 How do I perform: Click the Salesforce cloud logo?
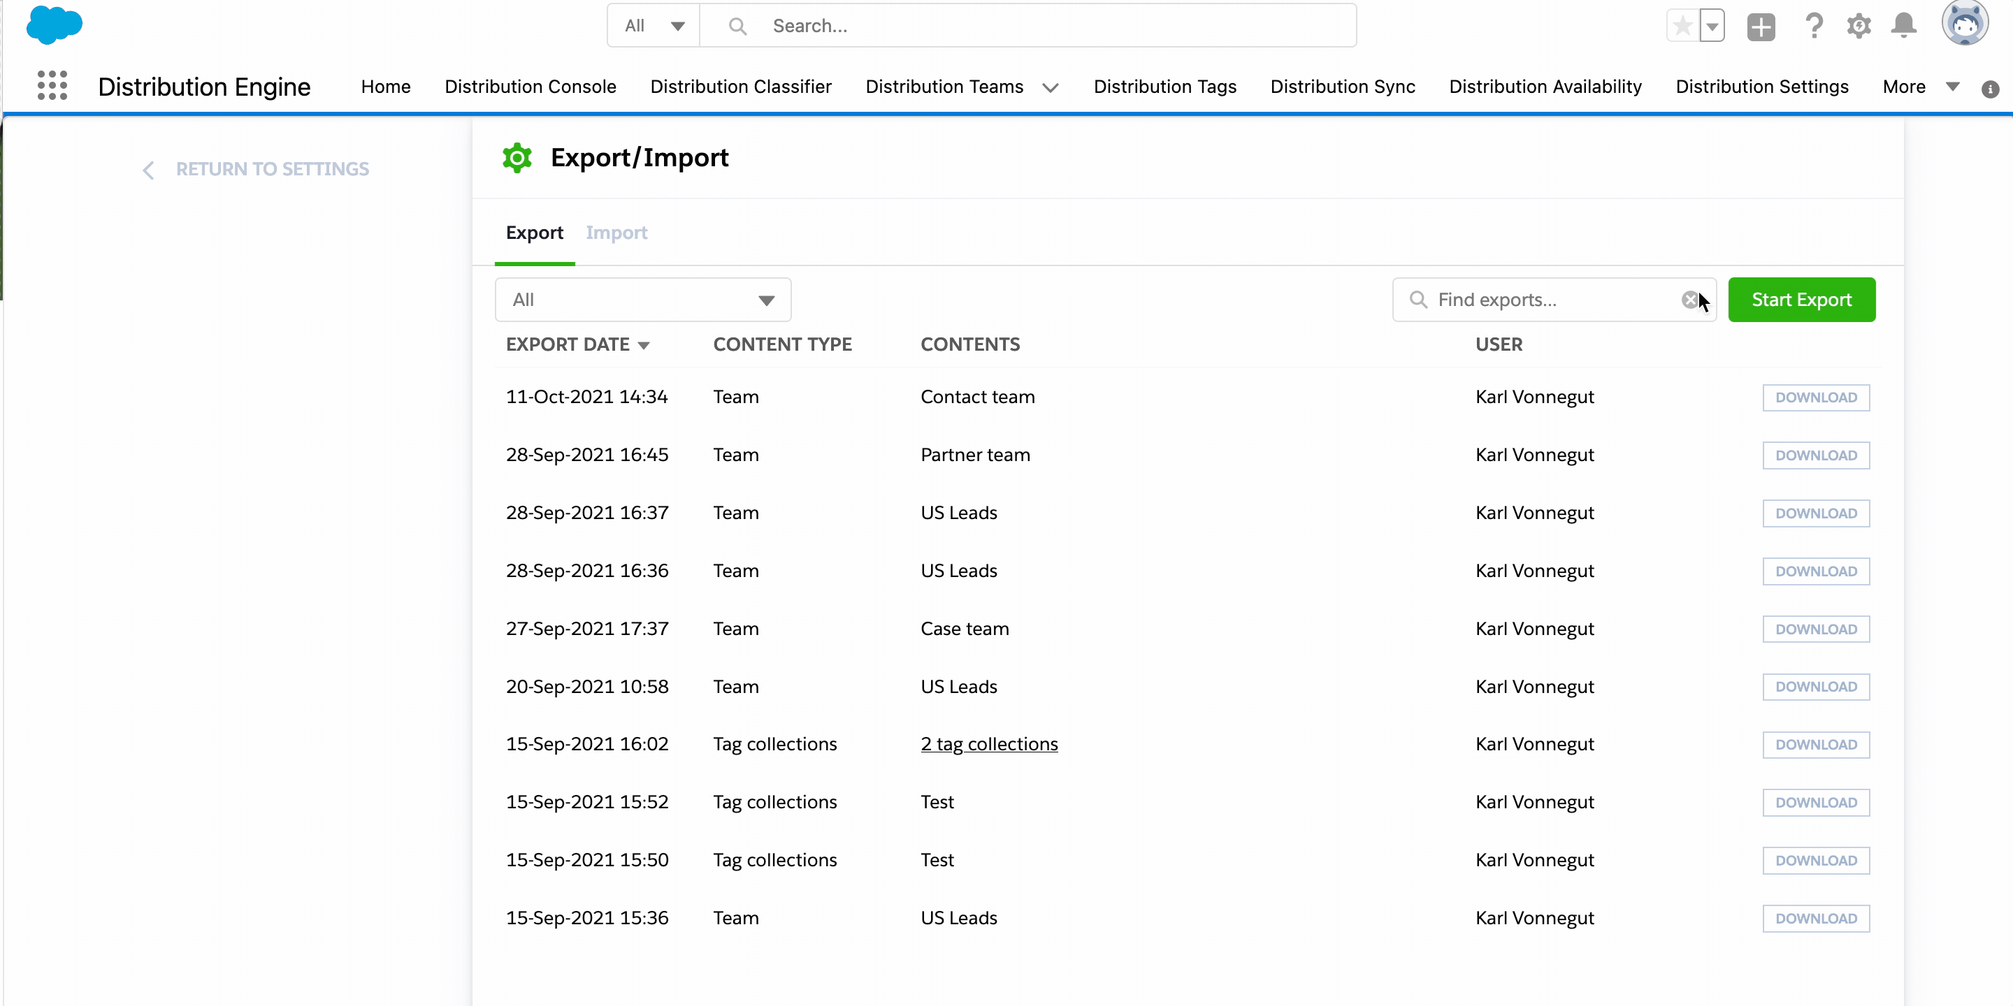pos(54,25)
